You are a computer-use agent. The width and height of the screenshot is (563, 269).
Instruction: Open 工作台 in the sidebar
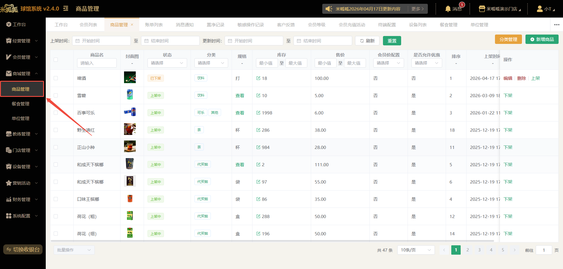pos(19,24)
